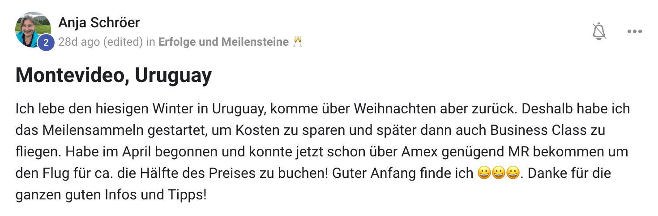Toggle the crossed-out bell notification icon
Screen dimensions: 658x216
point(599,31)
